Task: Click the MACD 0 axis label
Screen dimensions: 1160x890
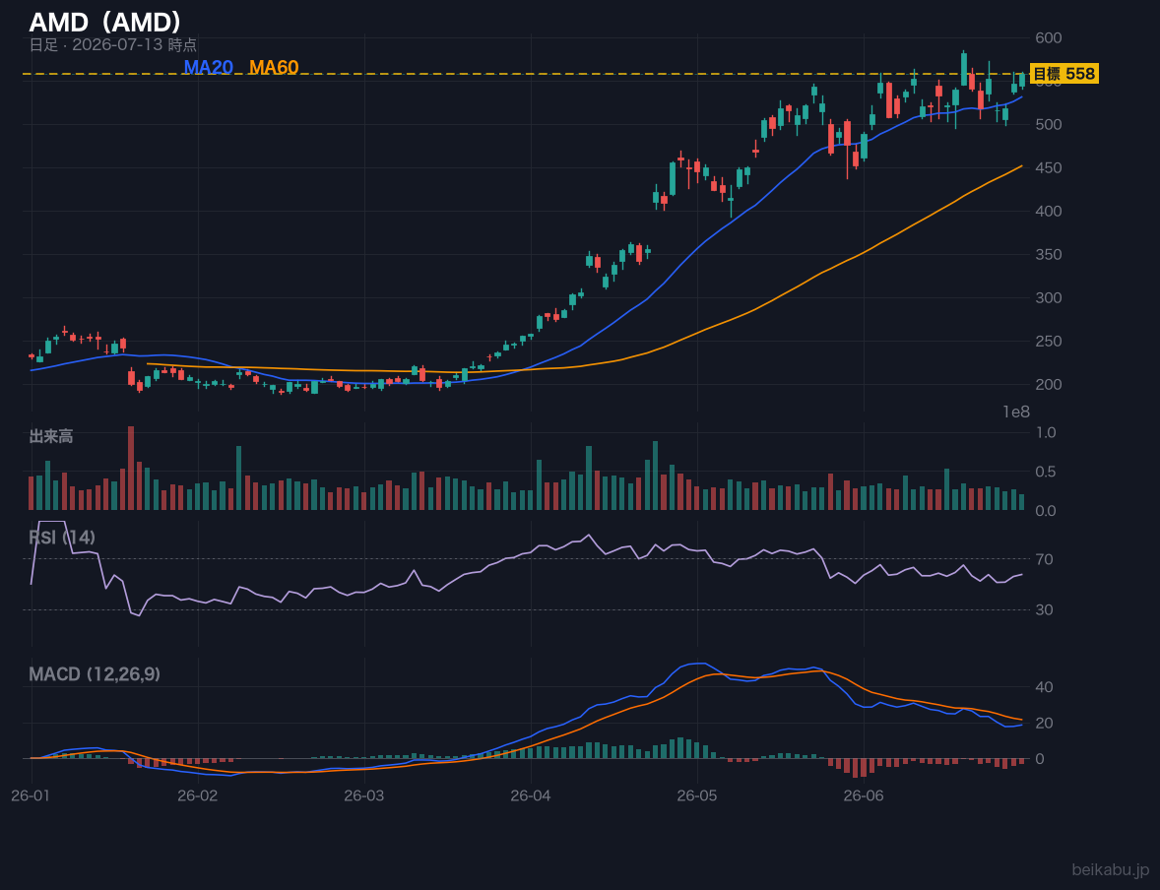Action: (1040, 759)
